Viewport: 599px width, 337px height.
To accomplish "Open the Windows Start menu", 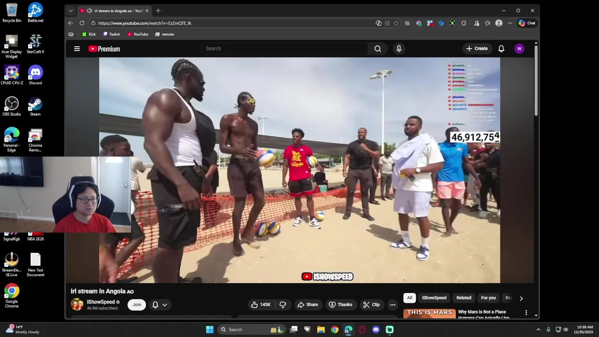I will tap(210, 330).
